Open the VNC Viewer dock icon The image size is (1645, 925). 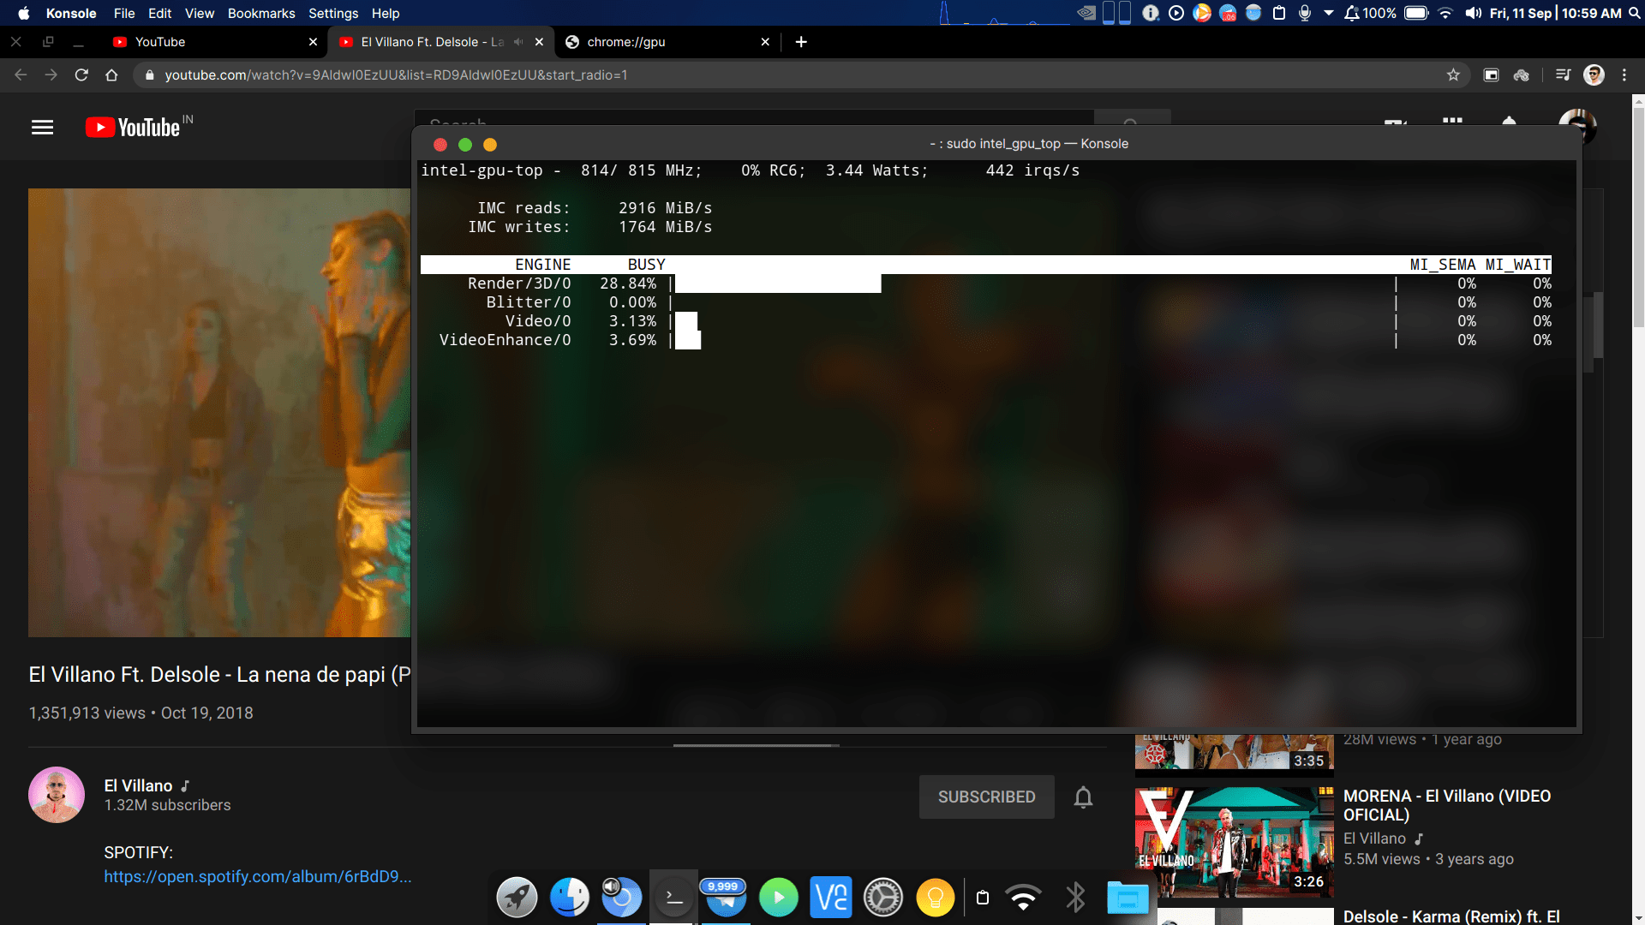(830, 898)
